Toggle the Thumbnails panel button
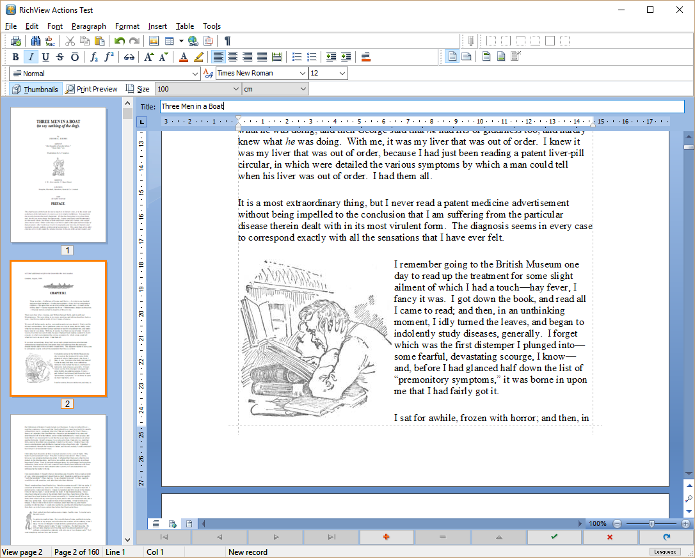 pos(35,89)
